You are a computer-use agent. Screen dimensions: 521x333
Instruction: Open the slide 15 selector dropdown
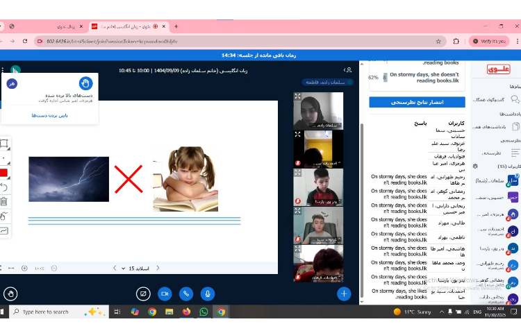135,268
